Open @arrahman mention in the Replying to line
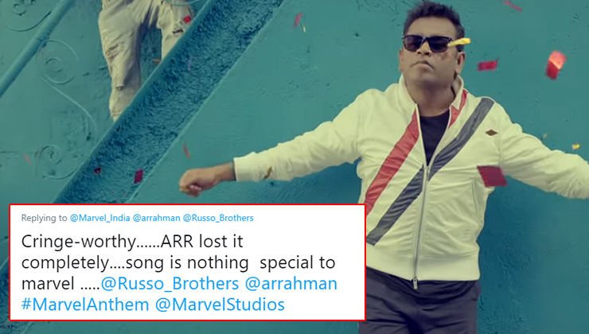 click(x=156, y=218)
